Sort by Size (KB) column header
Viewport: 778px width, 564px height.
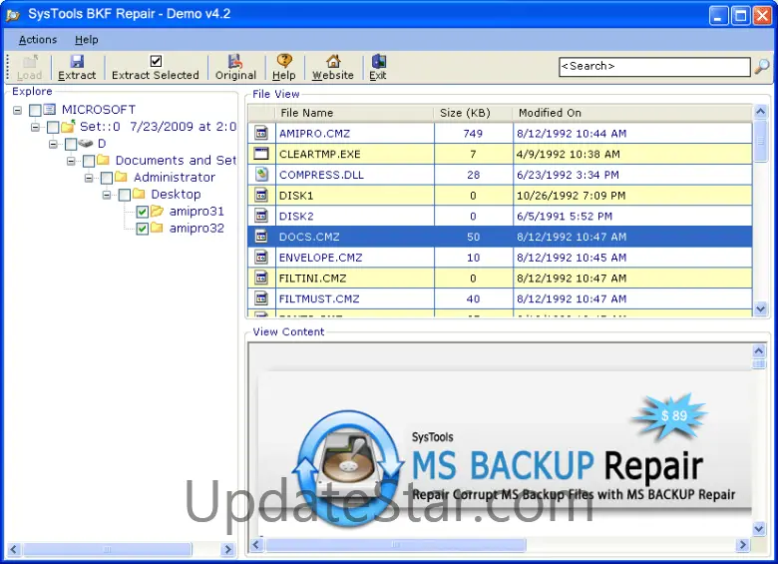pos(473,113)
